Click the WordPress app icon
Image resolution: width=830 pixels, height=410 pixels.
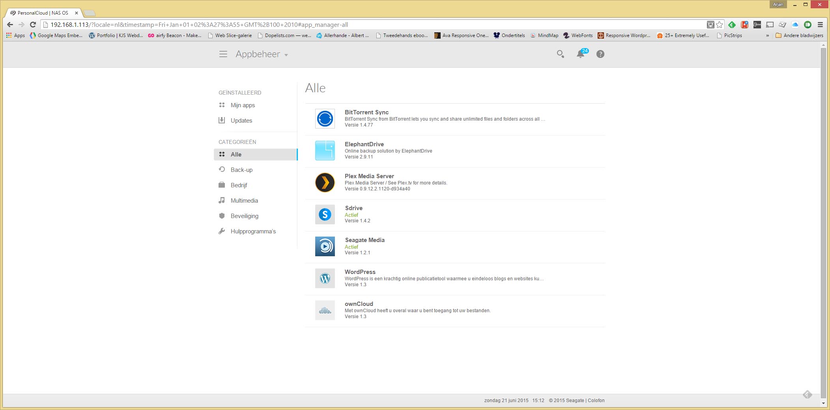pos(325,278)
